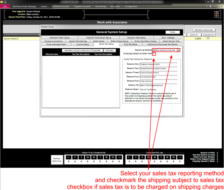
Task: Click the previous-week arrow in Orders To Be Completed By
Action: (x=68, y=157)
